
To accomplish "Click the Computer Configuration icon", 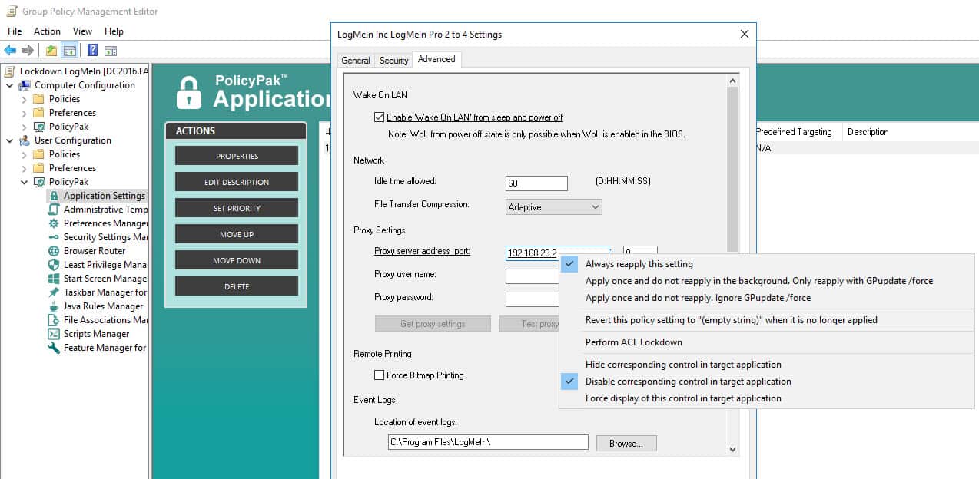I will click(25, 85).
